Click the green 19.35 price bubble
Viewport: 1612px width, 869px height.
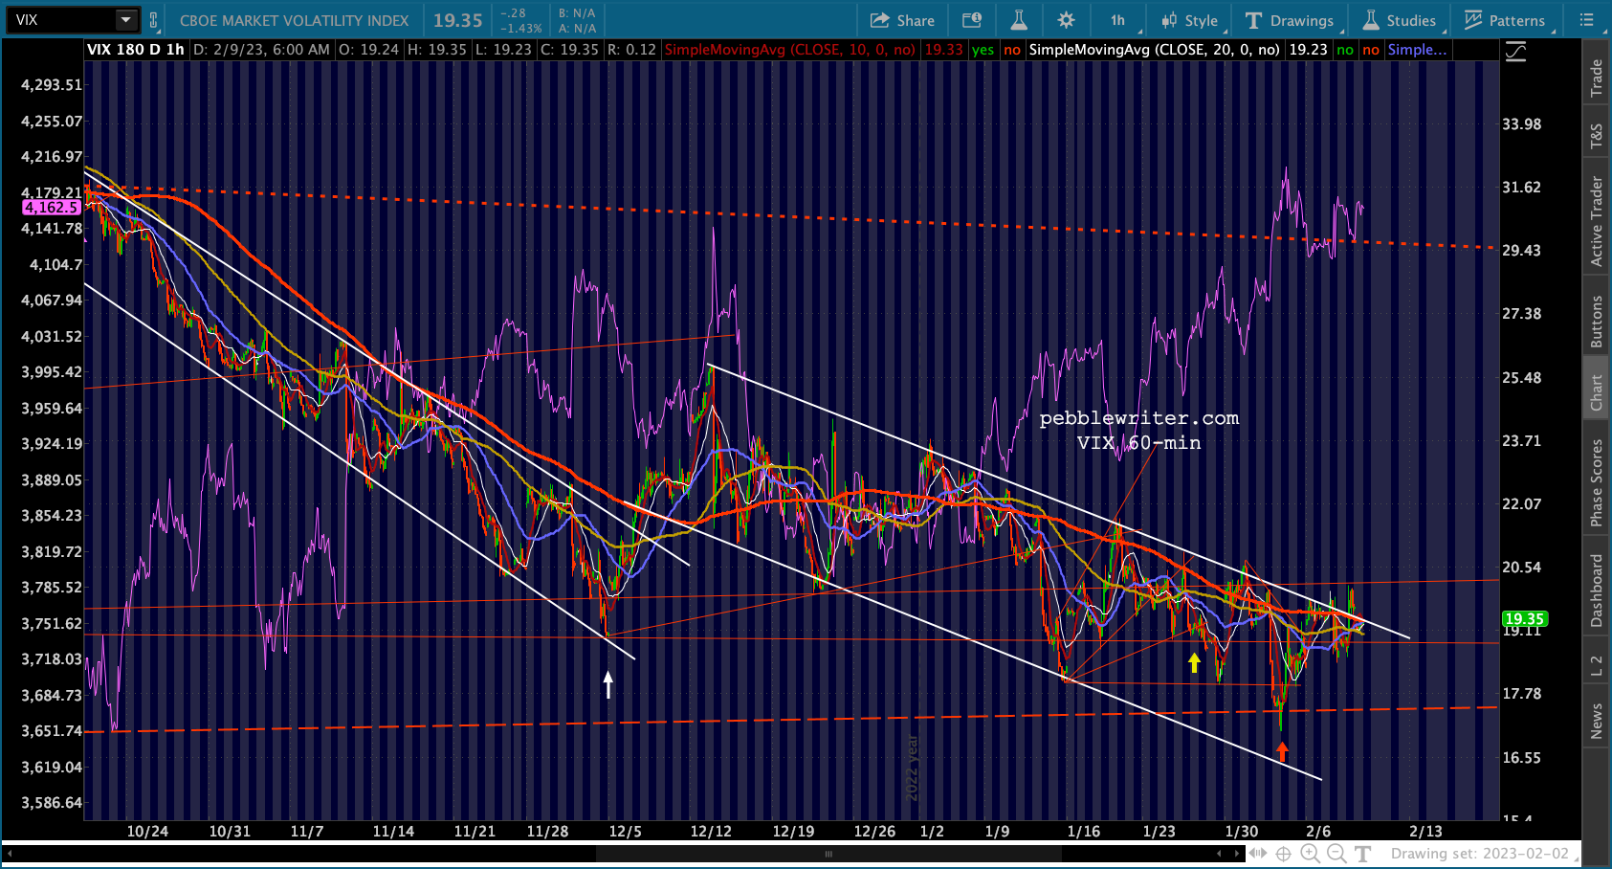[x=1524, y=619]
